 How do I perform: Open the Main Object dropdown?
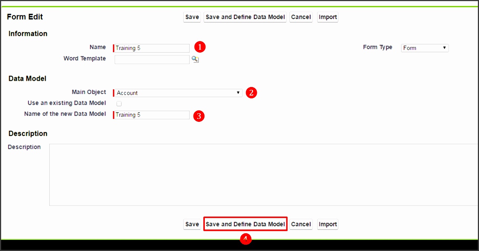tap(178, 93)
